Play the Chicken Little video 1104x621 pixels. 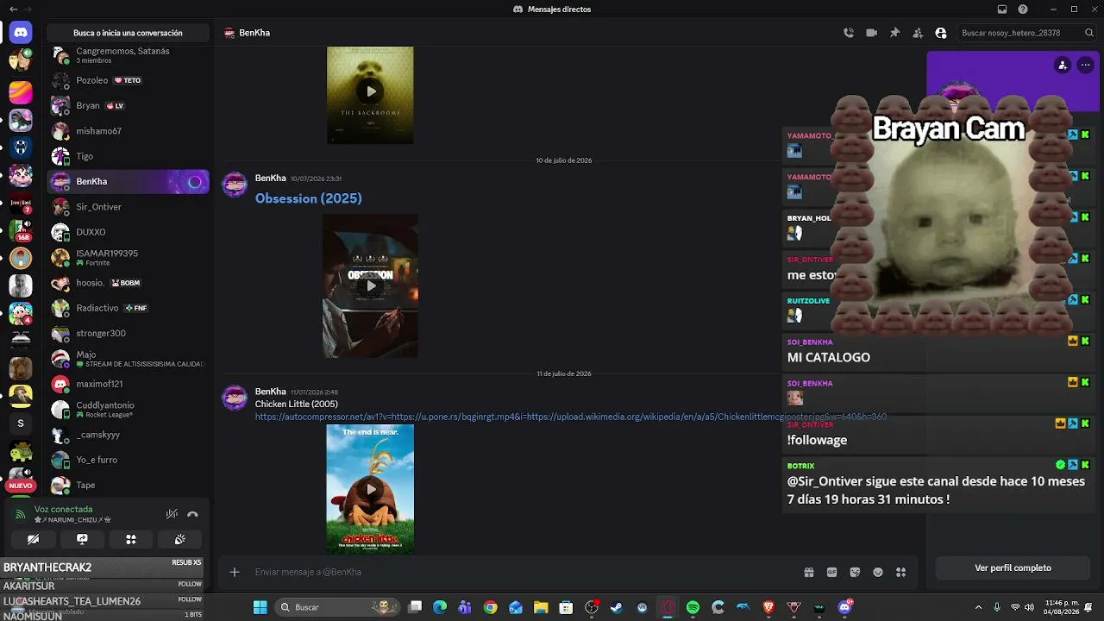pyautogui.click(x=370, y=489)
